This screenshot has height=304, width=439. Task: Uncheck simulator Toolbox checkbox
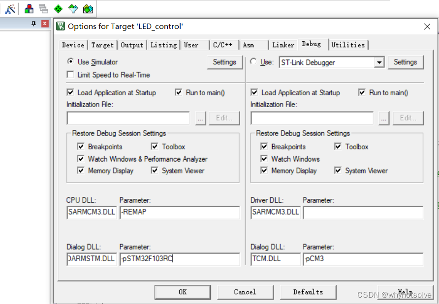click(x=155, y=146)
